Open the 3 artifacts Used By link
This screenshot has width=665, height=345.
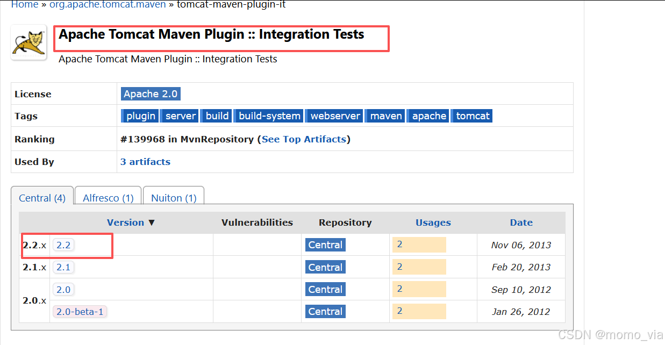[x=145, y=162]
